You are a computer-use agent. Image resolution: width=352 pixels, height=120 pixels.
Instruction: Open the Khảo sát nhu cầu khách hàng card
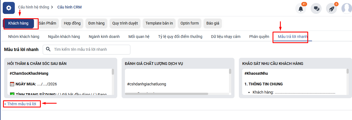tap(273, 64)
